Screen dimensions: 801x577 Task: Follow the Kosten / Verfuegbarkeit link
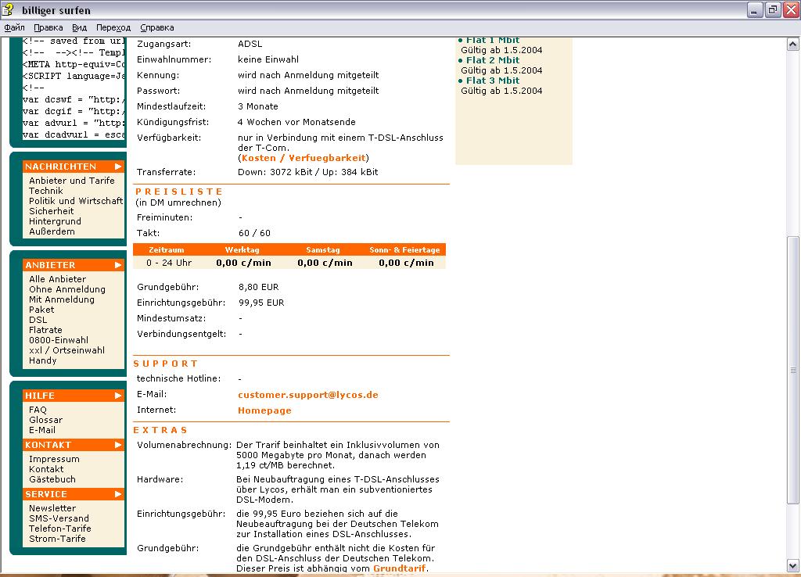click(x=304, y=158)
